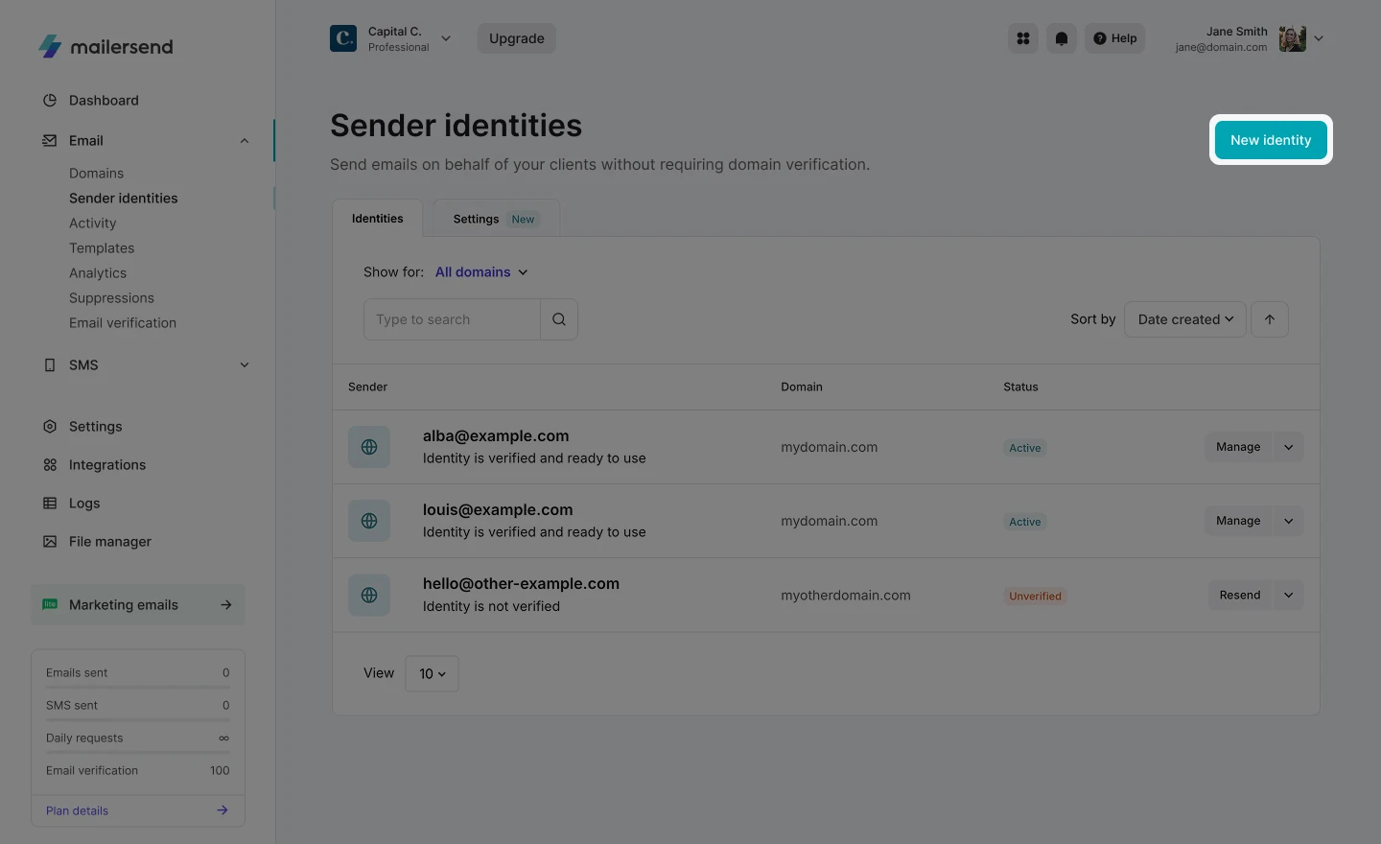The width and height of the screenshot is (1381, 844).
Task: Focus the Type to search field
Action: (x=452, y=319)
